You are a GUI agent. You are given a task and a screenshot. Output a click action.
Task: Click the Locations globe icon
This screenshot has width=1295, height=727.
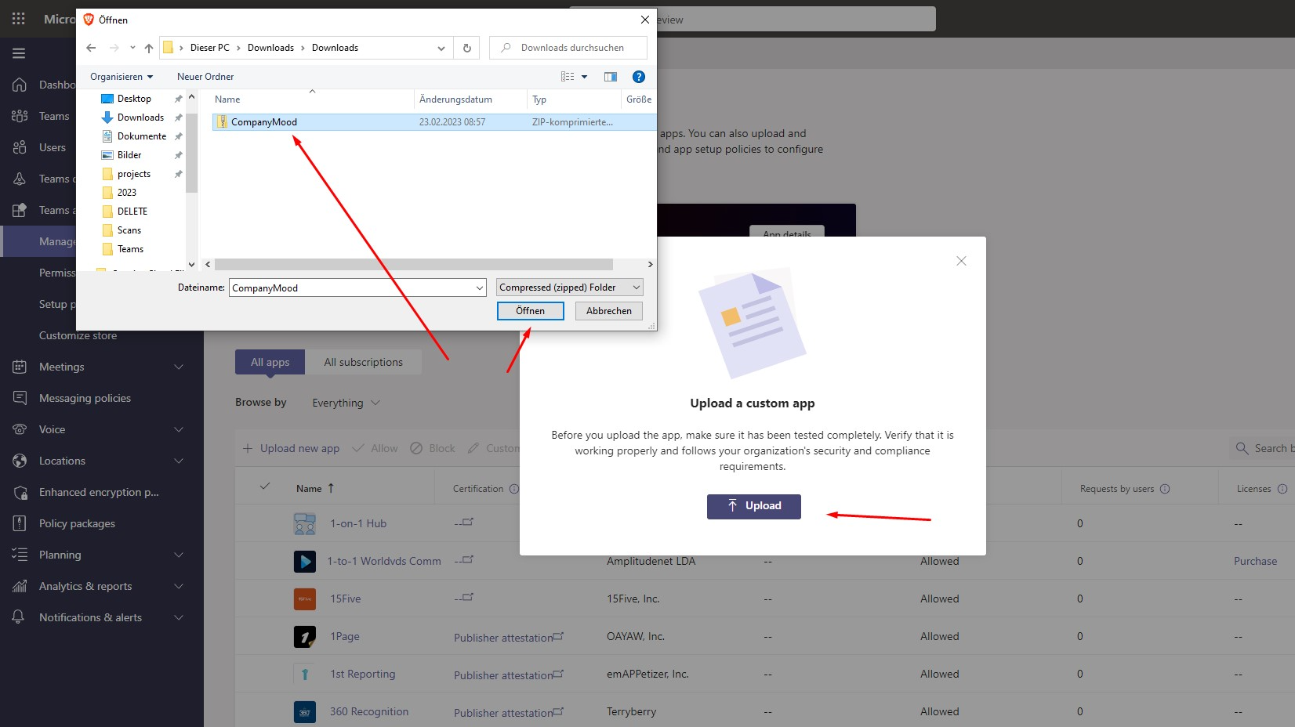(x=20, y=461)
